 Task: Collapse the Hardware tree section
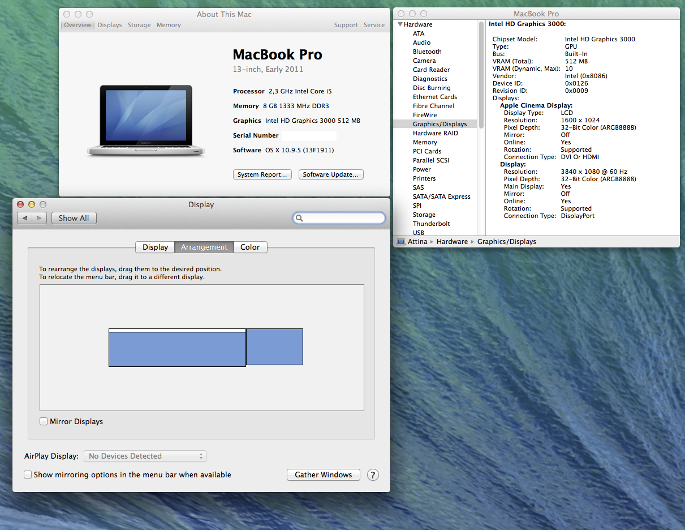(400, 24)
